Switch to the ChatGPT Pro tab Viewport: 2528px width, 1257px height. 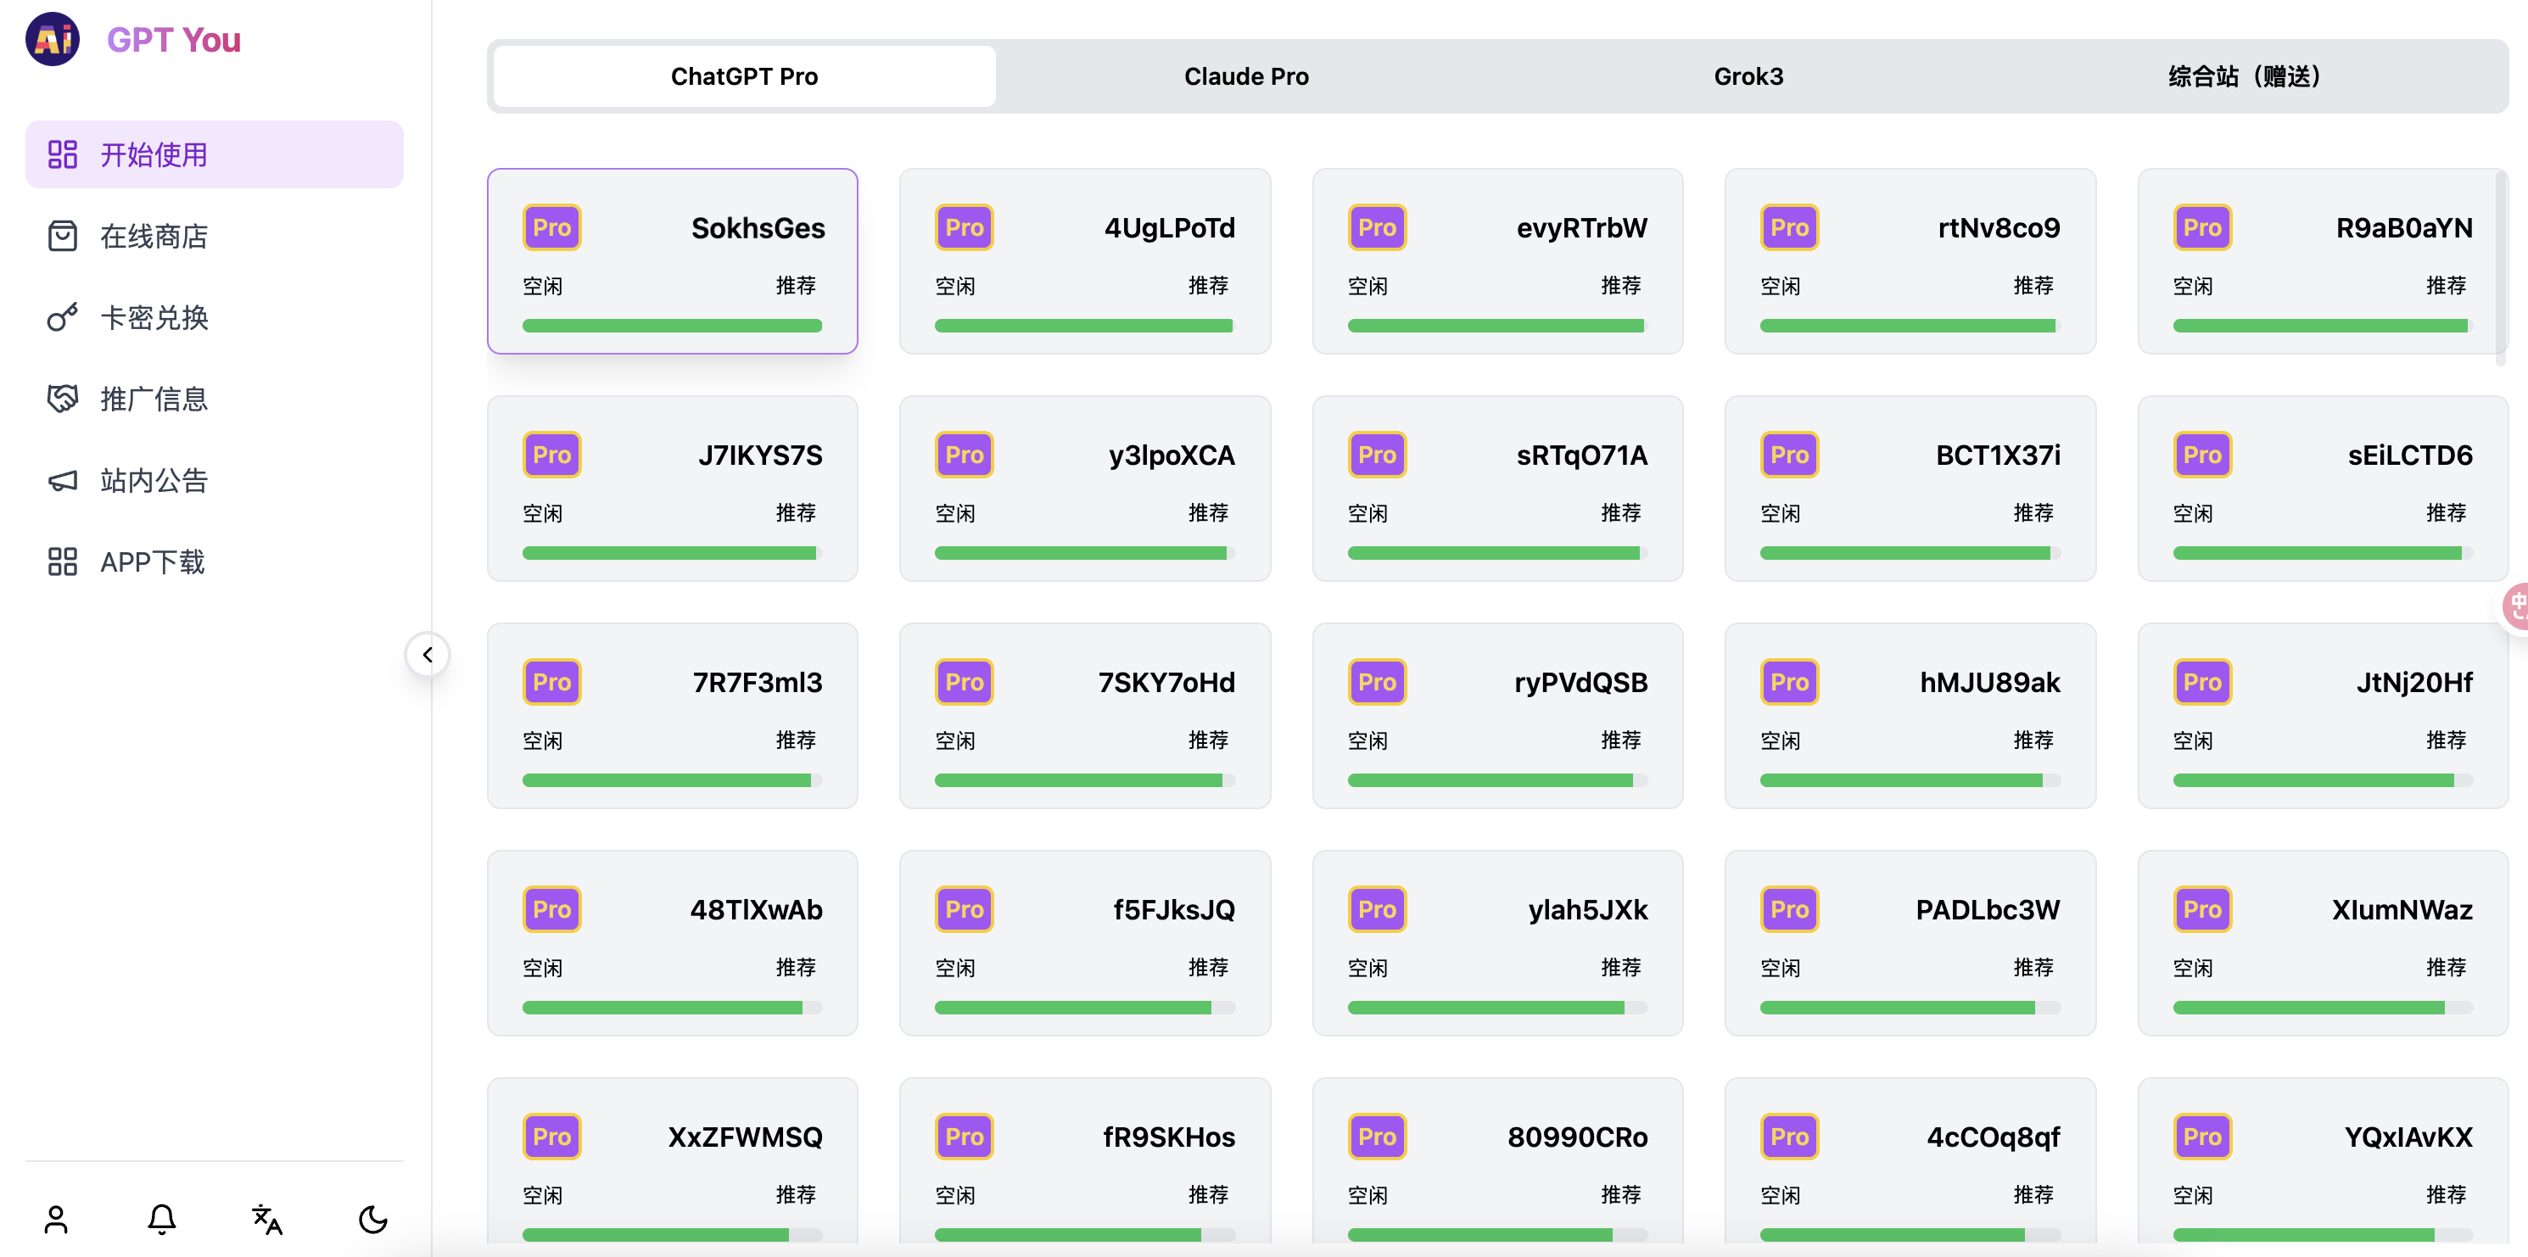click(744, 76)
